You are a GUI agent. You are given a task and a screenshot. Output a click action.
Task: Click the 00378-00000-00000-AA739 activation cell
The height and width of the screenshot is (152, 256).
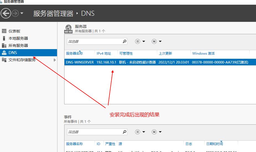(220, 62)
